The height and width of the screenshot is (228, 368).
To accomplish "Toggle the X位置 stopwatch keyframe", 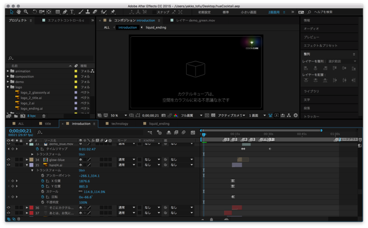I will pos(43,181).
